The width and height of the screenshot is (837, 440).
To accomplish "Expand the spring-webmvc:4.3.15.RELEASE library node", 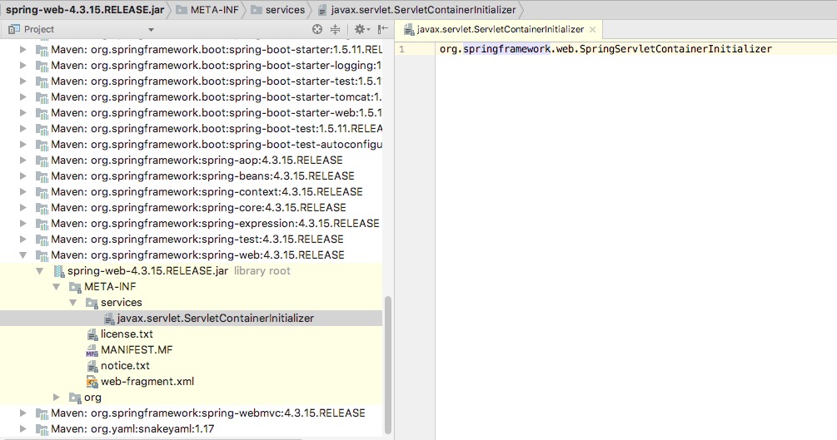I will pos(23,413).
